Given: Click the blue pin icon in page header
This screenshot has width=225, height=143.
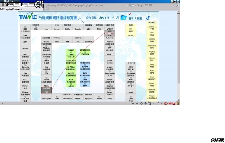Looking at the screenshot, I should pyautogui.click(x=148, y=18).
